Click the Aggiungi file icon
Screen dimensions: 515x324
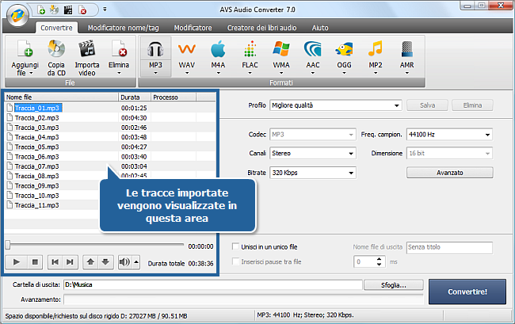click(x=25, y=49)
